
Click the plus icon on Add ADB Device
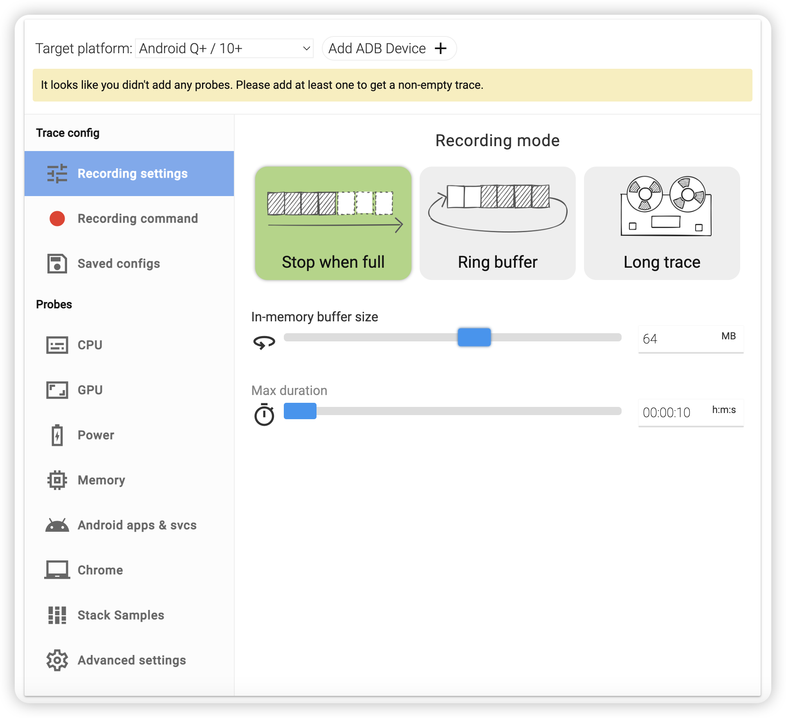click(x=440, y=48)
